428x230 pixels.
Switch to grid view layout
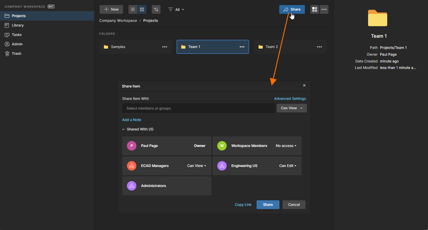pos(142,9)
